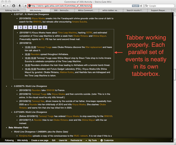176x145 pixels.
Task: Open the Reader view button
Action: tap(135, 6)
